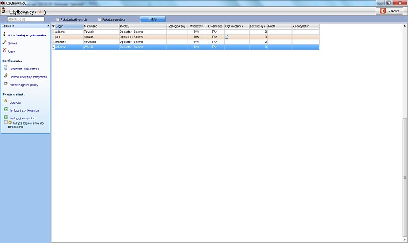408x243 pixels.
Task: Click the vertical scrollbar thumb
Action: click(404, 178)
